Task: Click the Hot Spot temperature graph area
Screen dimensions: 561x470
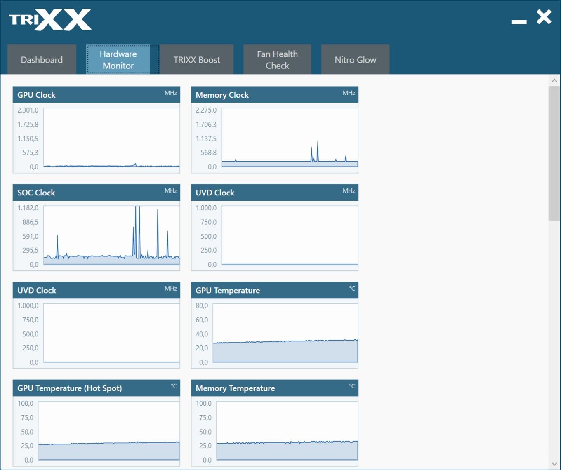Action: pos(109,430)
